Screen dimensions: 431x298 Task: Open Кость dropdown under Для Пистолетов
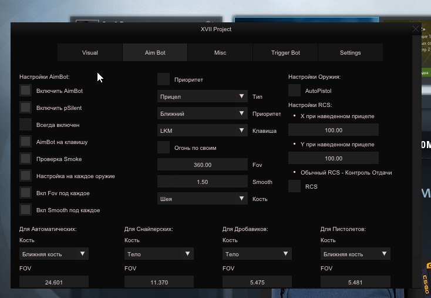pos(355,254)
